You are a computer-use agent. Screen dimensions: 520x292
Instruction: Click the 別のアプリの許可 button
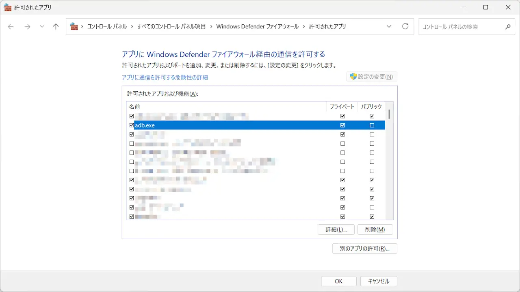coord(364,249)
